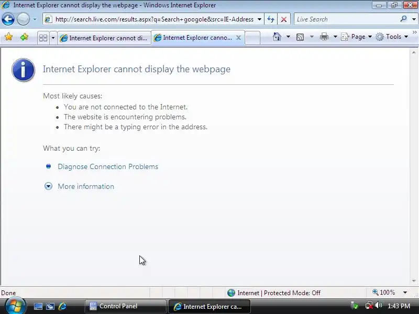Open the Tools menu
The height and width of the screenshot is (314, 419).
coord(392,37)
